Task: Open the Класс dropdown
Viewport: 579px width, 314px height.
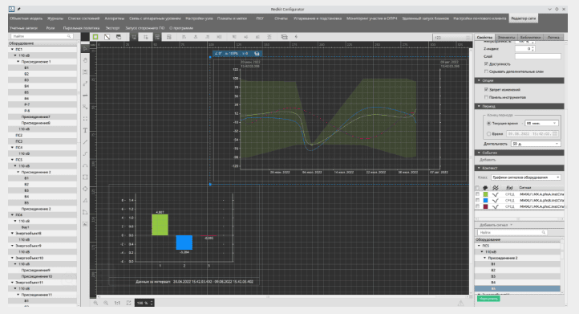Action: pyautogui.click(x=526, y=177)
